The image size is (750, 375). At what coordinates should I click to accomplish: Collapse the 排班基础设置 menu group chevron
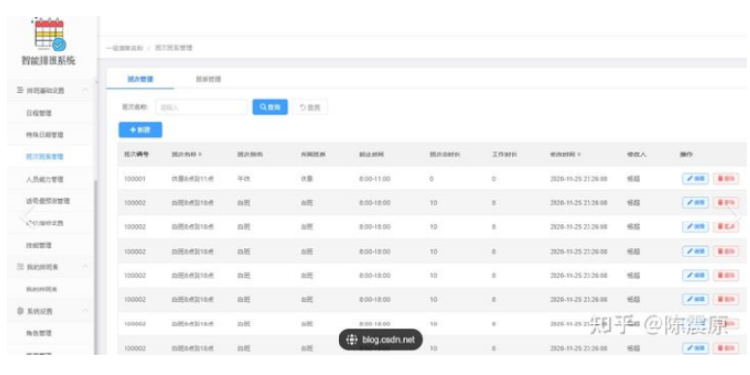pyautogui.click(x=85, y=90)
